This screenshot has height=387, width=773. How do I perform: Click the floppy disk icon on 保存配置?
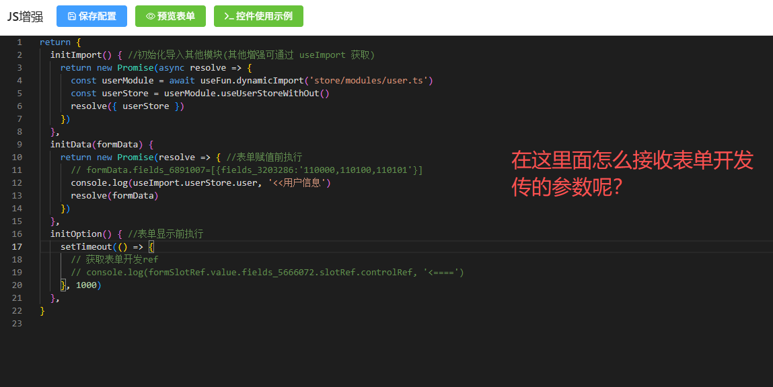(71, 16)
